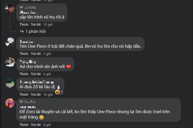The image size is (193, 128).
Task: Click the reply arrow icon beside '1 phản hồi'
Action: click(22, 31)
